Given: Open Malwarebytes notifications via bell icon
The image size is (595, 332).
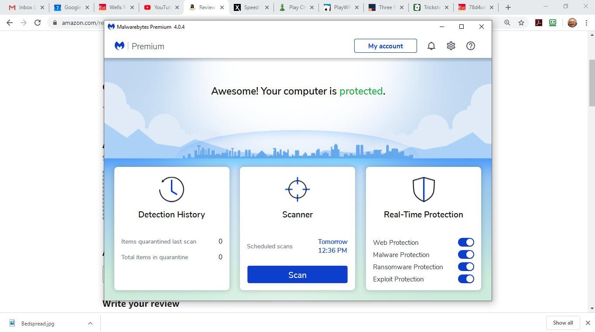Looking at the screenshot, I should [x=431, y=45].
